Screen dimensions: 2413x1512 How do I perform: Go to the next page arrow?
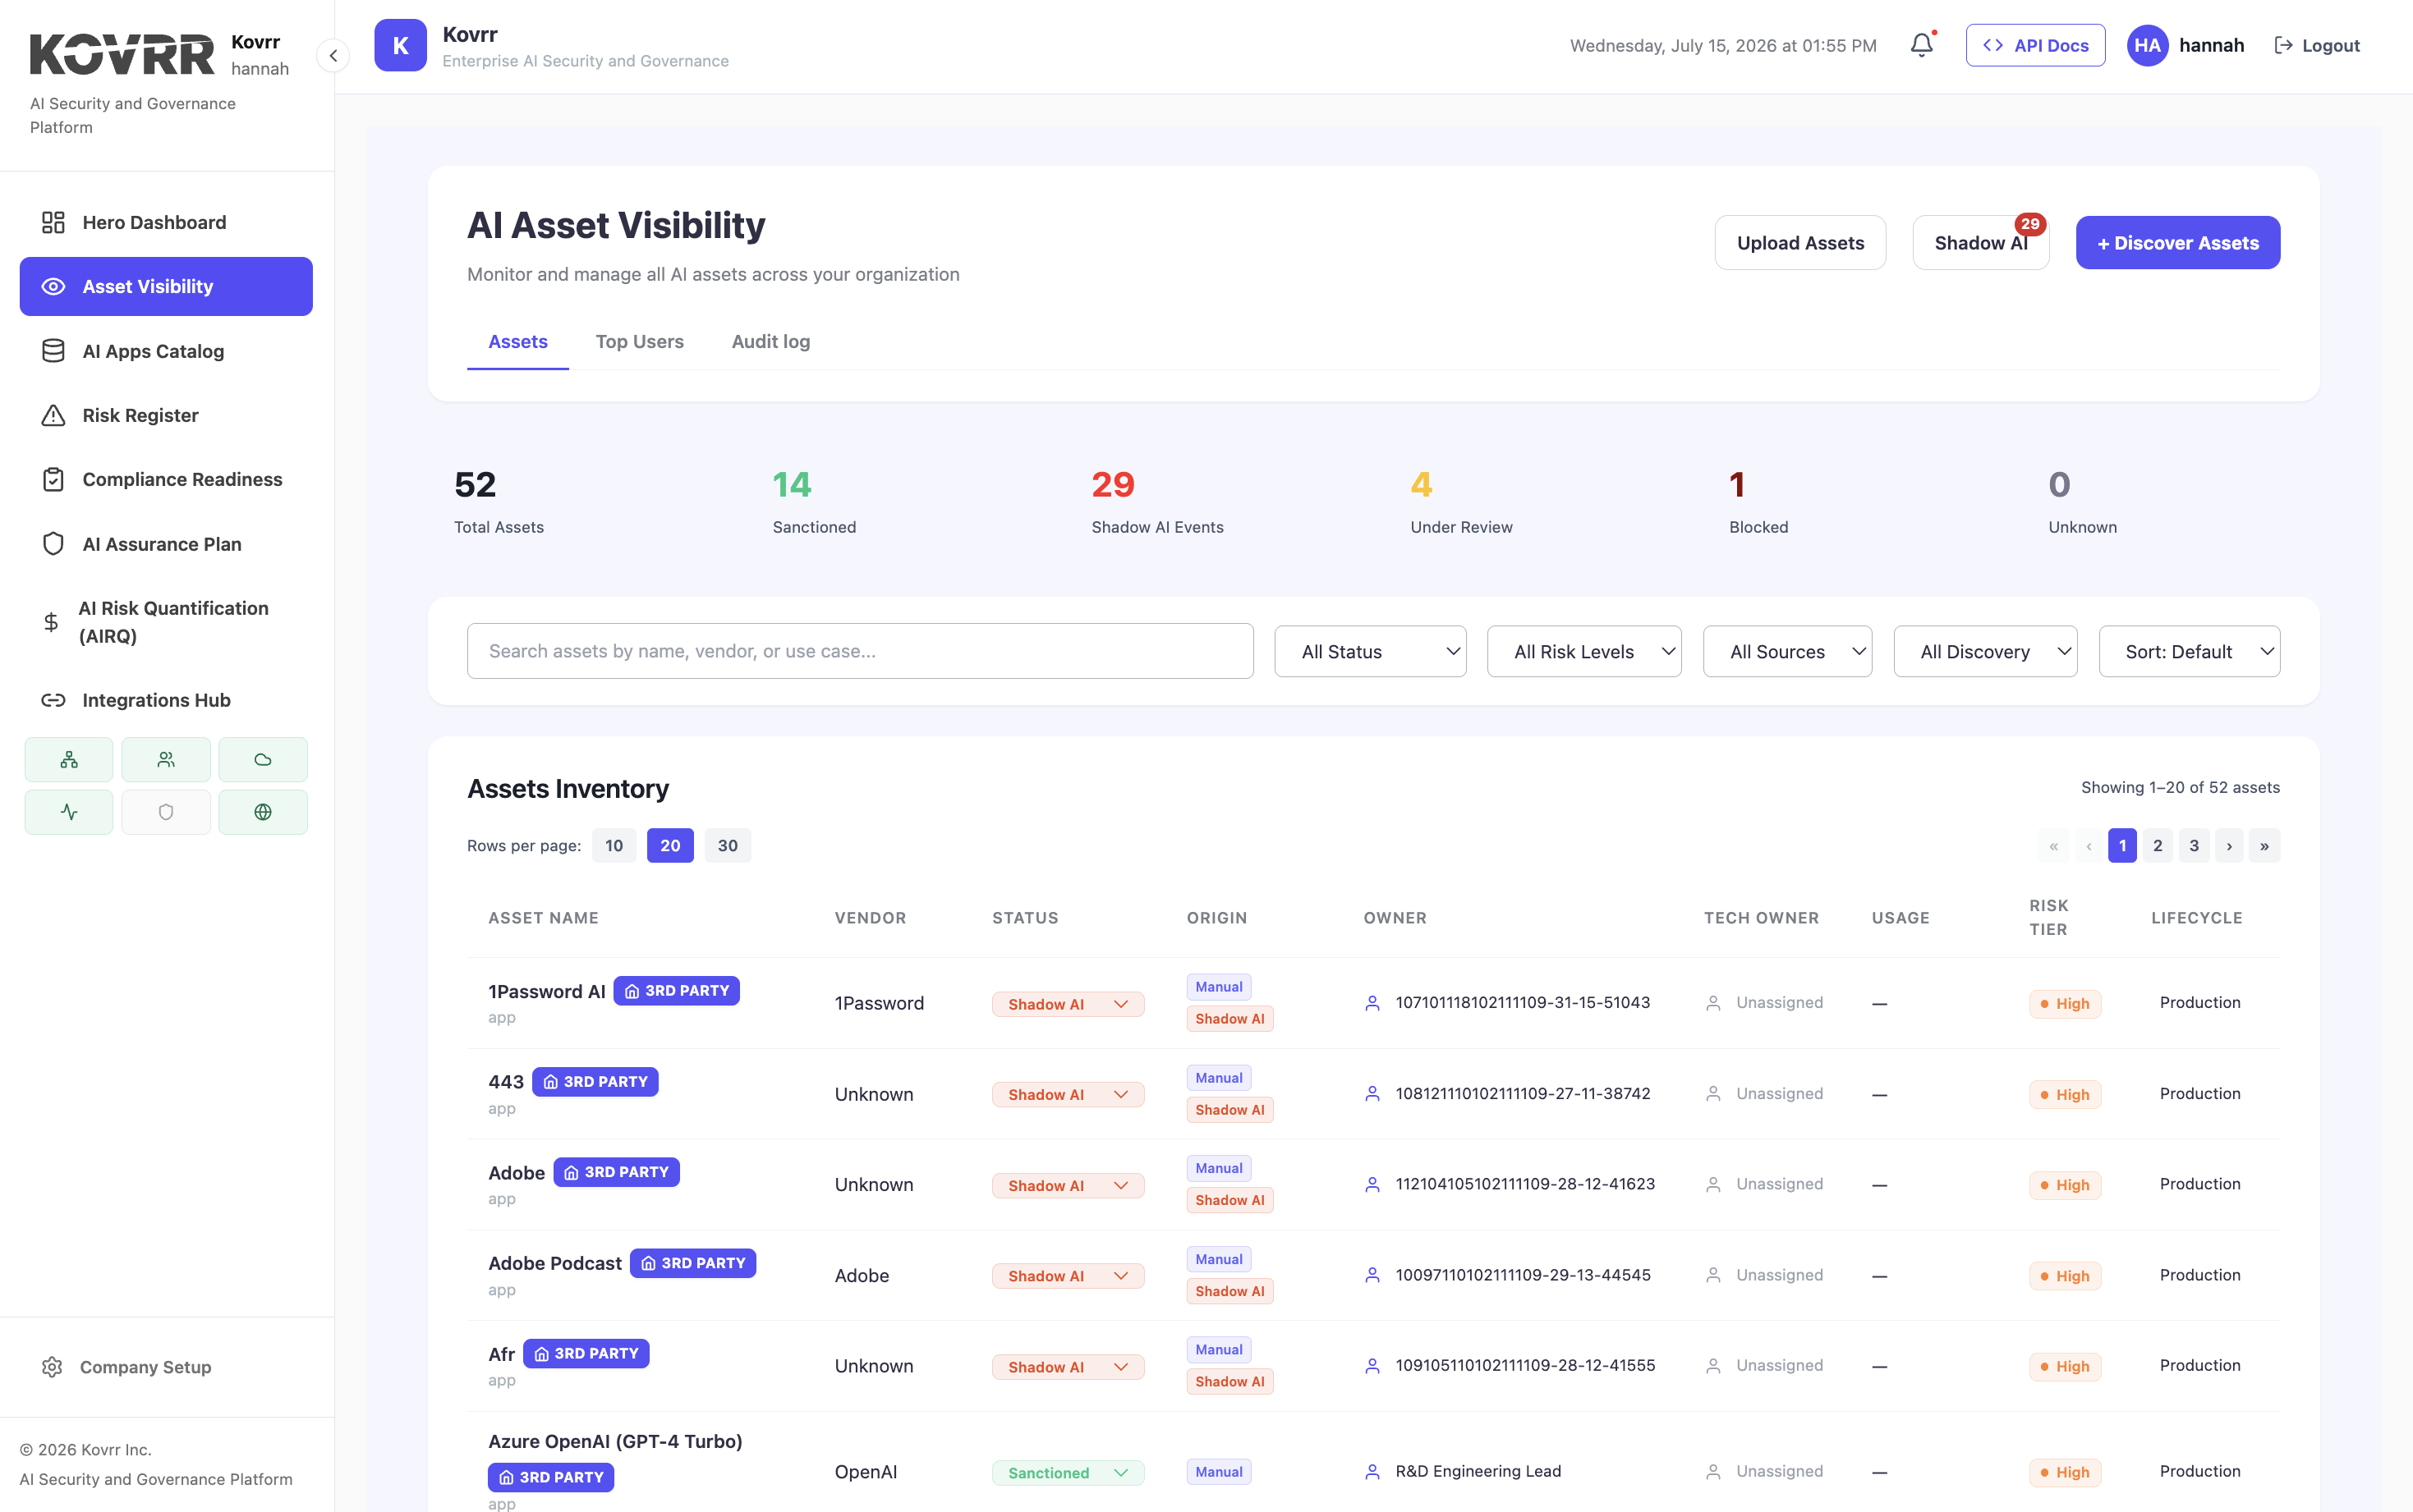tap(2229, 846)
